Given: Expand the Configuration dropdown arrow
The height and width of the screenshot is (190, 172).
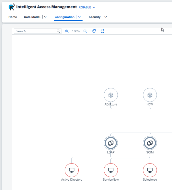Looking at the screenshot, I should point(79,17).
